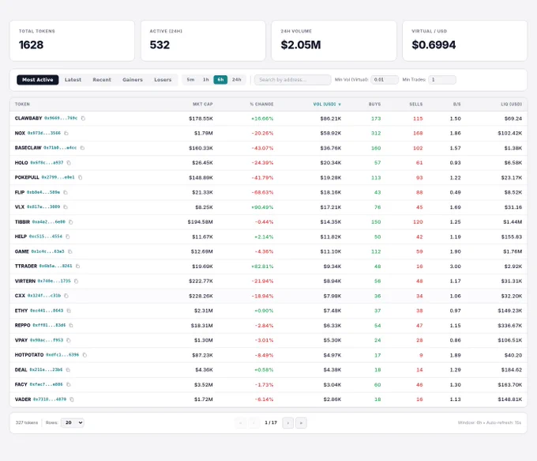Image resolution: width=537 pixels, height=461 pixels.
Task: Jump to the last page
Action: click(x=301, y=423)
